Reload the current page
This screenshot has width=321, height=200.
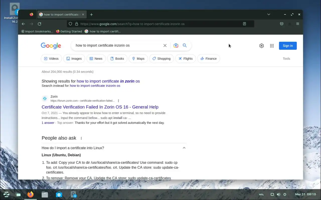[x=39, y=24]
